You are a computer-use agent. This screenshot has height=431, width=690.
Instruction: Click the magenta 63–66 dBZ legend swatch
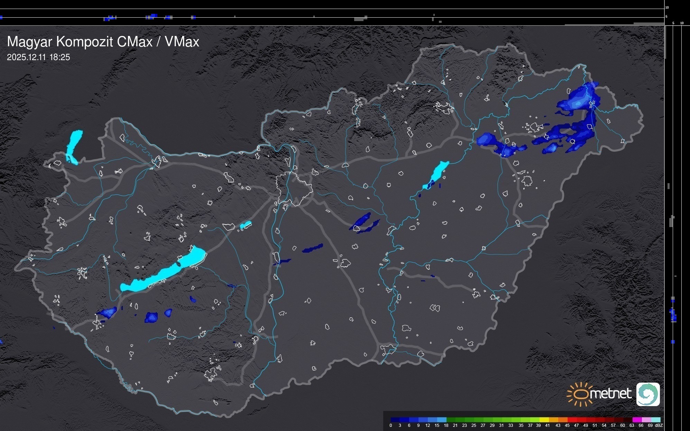[x=636, y=420]
